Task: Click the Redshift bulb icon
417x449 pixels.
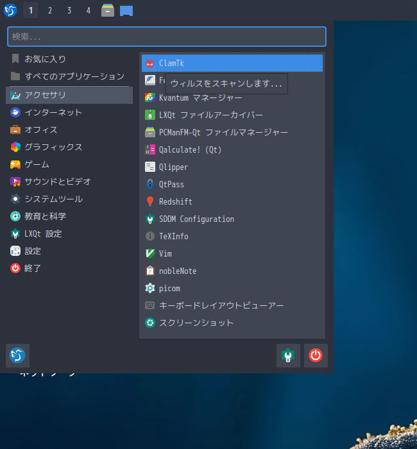Action: (150, 201)
